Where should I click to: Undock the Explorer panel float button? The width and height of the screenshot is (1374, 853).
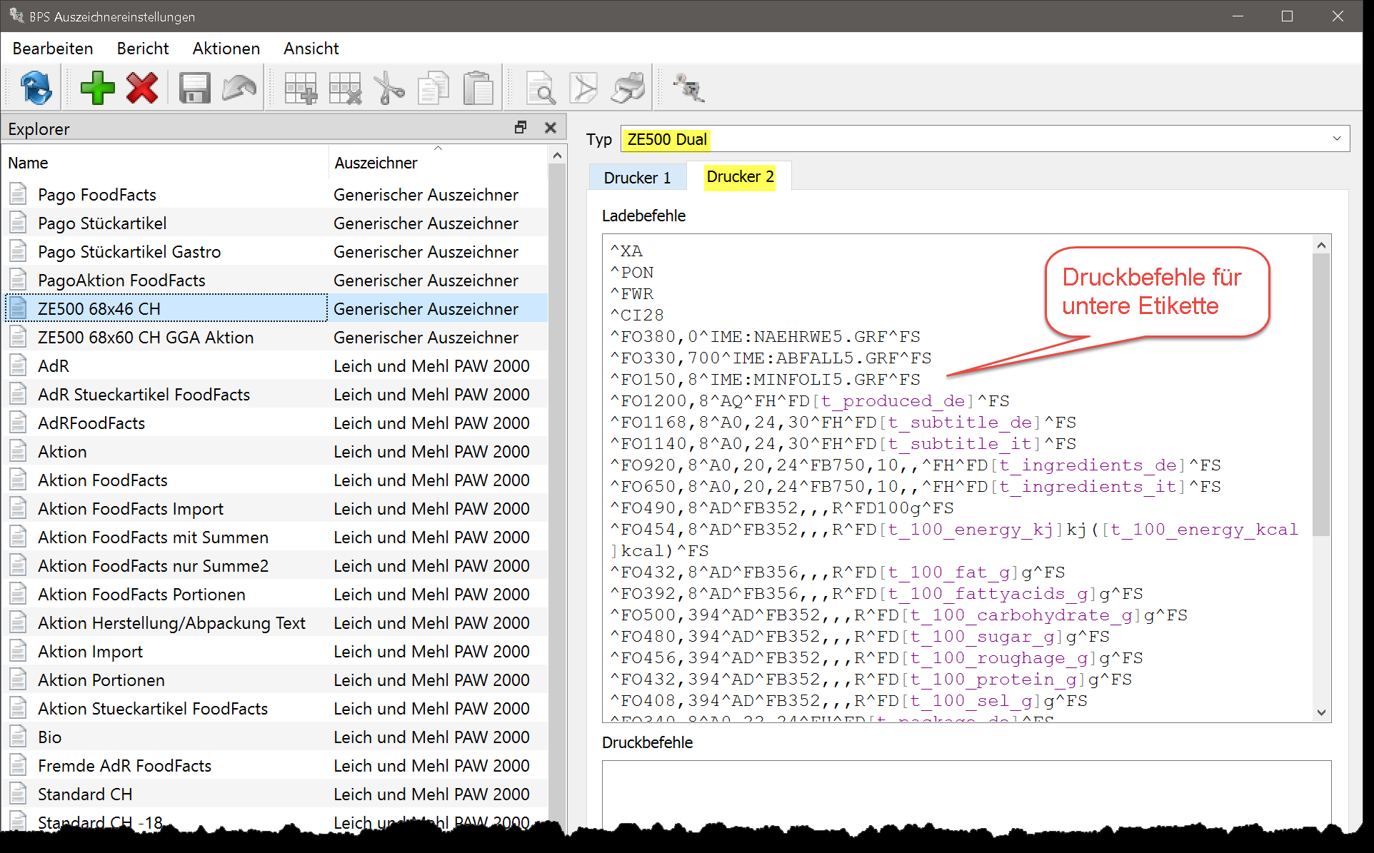(521, 128)
